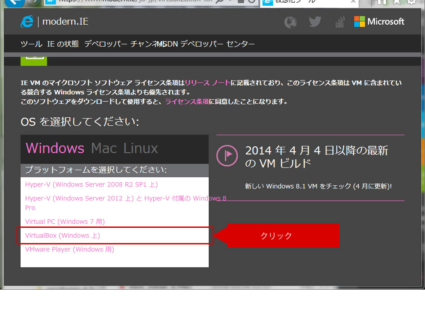Click the globe icon in header
425x312 pixels.
[x=291, y=22]
